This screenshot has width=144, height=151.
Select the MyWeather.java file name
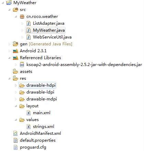coord(49,30)
